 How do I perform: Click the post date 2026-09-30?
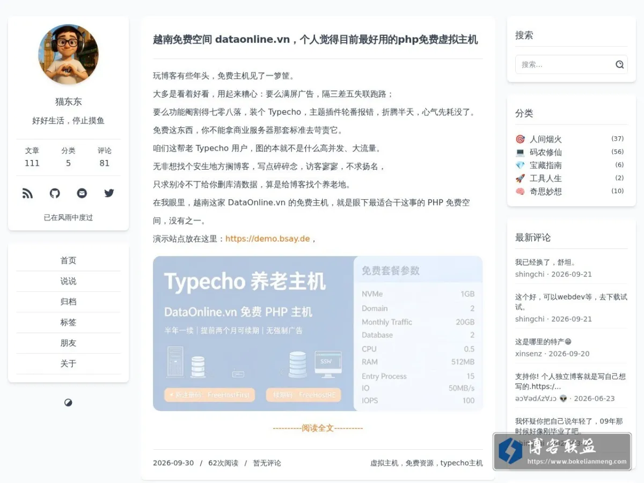tap(173, 463)
